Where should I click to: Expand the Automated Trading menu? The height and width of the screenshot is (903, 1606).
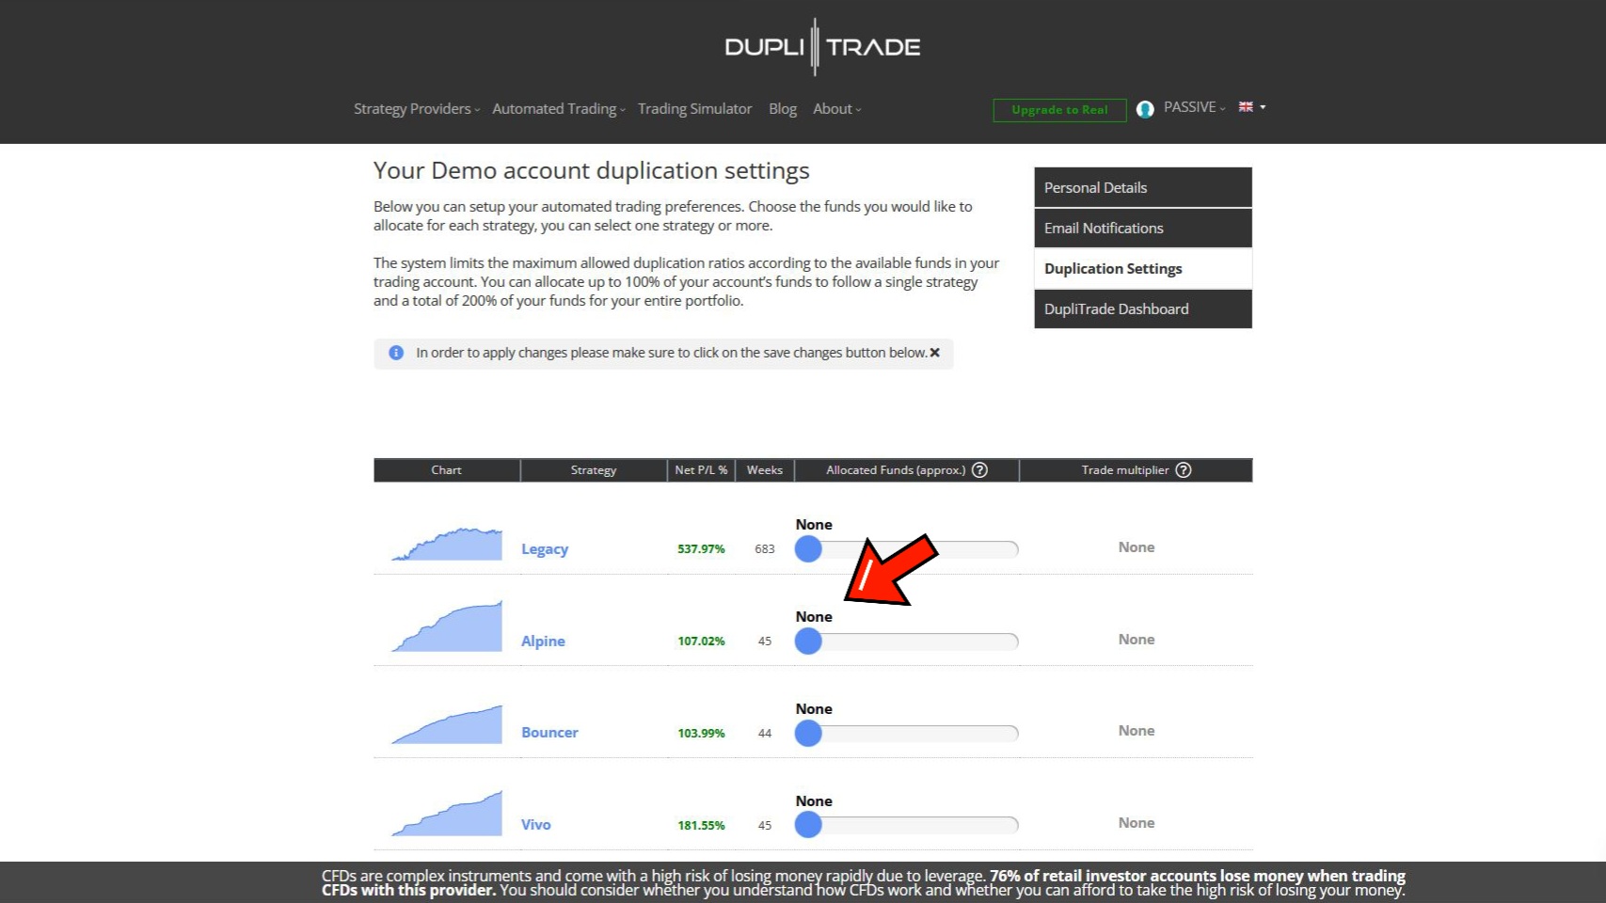pos(559,109)
